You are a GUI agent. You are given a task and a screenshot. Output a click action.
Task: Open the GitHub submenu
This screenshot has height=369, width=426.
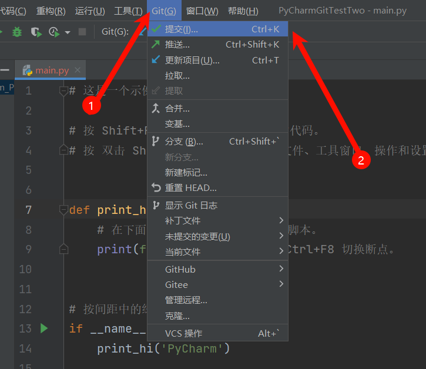217,270
